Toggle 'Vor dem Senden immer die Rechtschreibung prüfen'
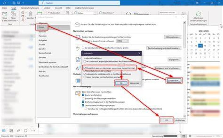 click(83, 48)
